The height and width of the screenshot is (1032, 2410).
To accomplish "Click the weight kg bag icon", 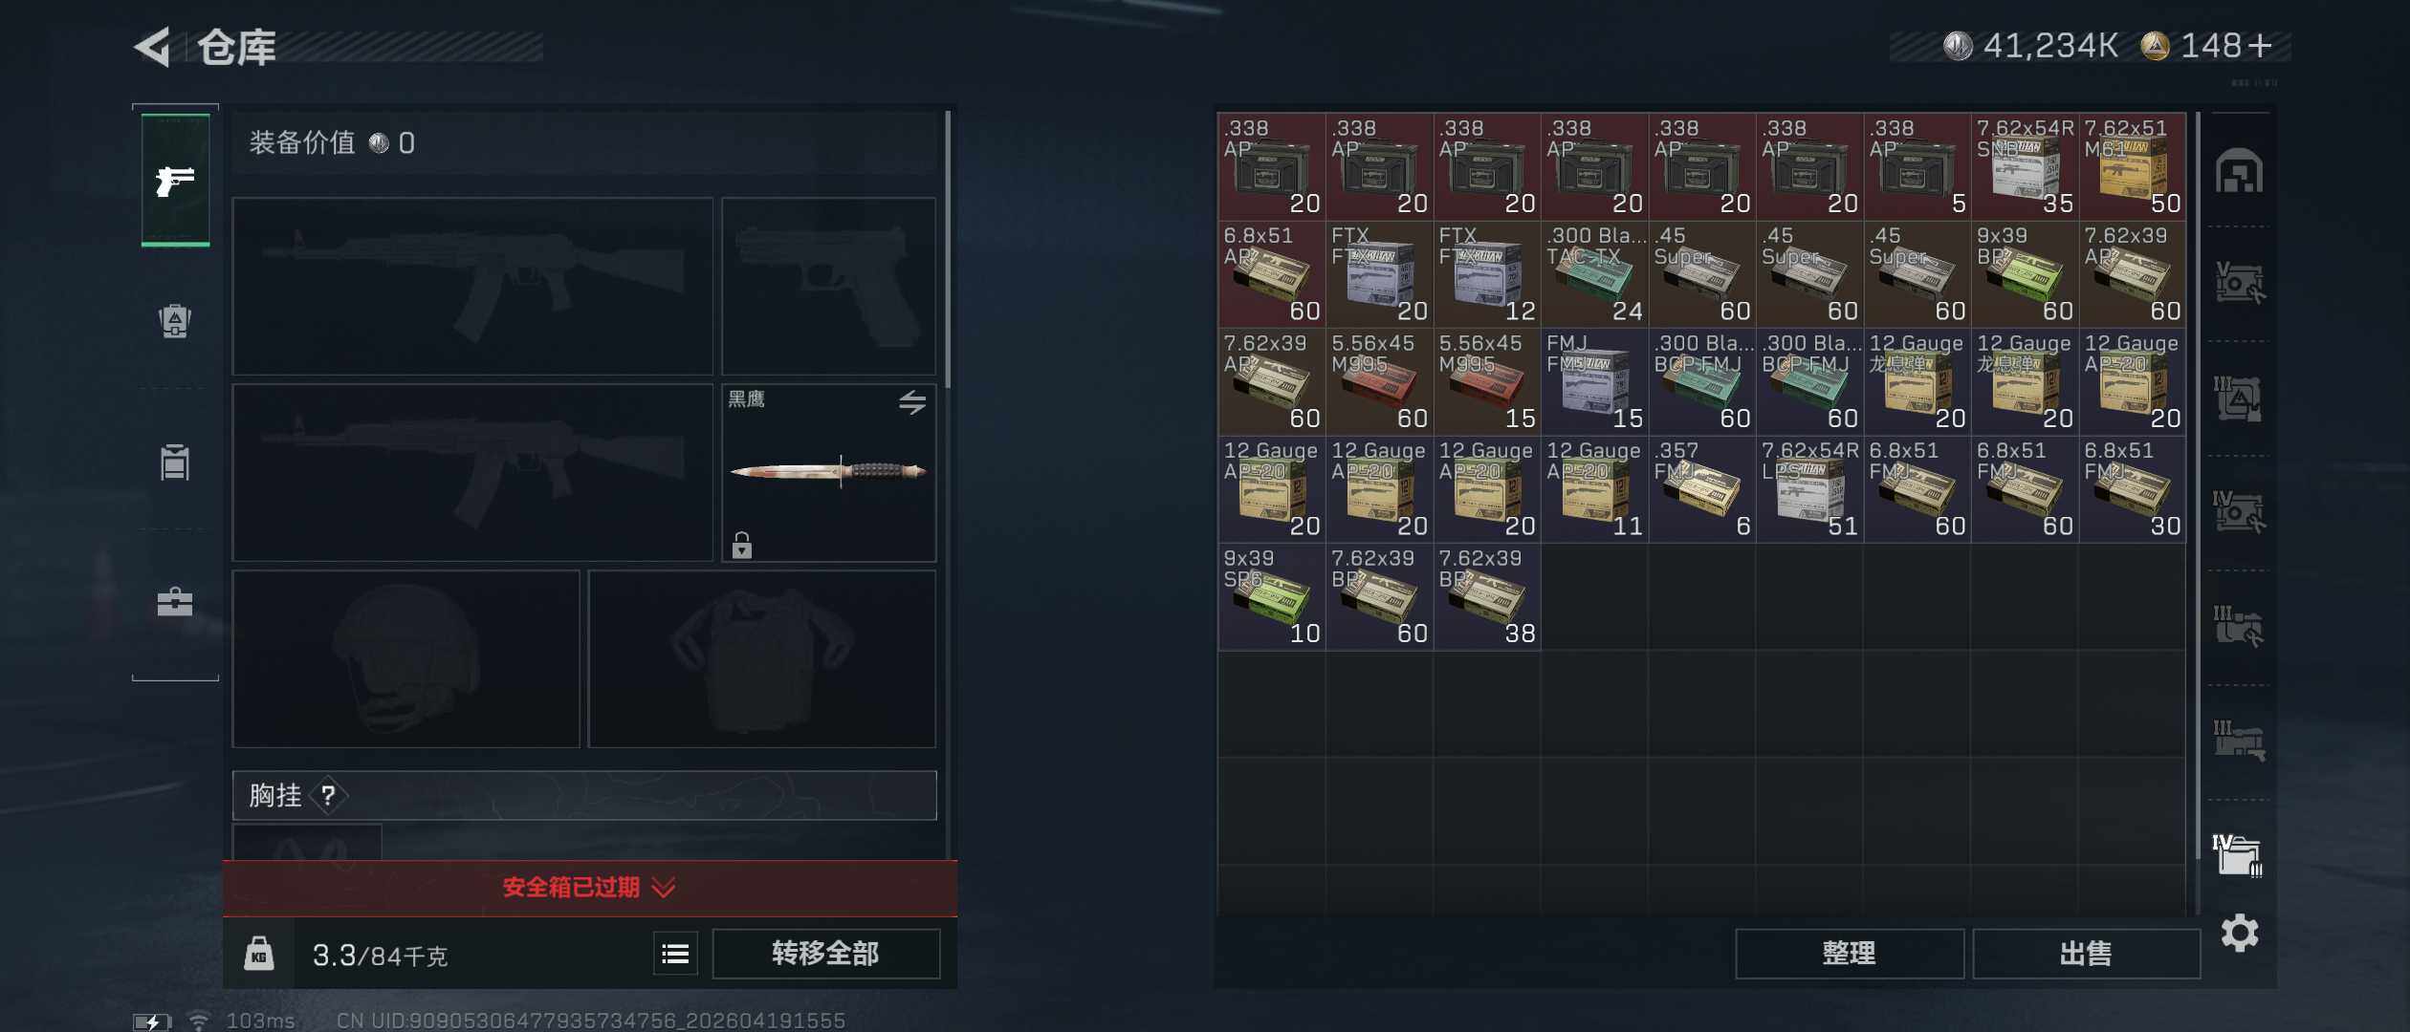I will (259, 954).
